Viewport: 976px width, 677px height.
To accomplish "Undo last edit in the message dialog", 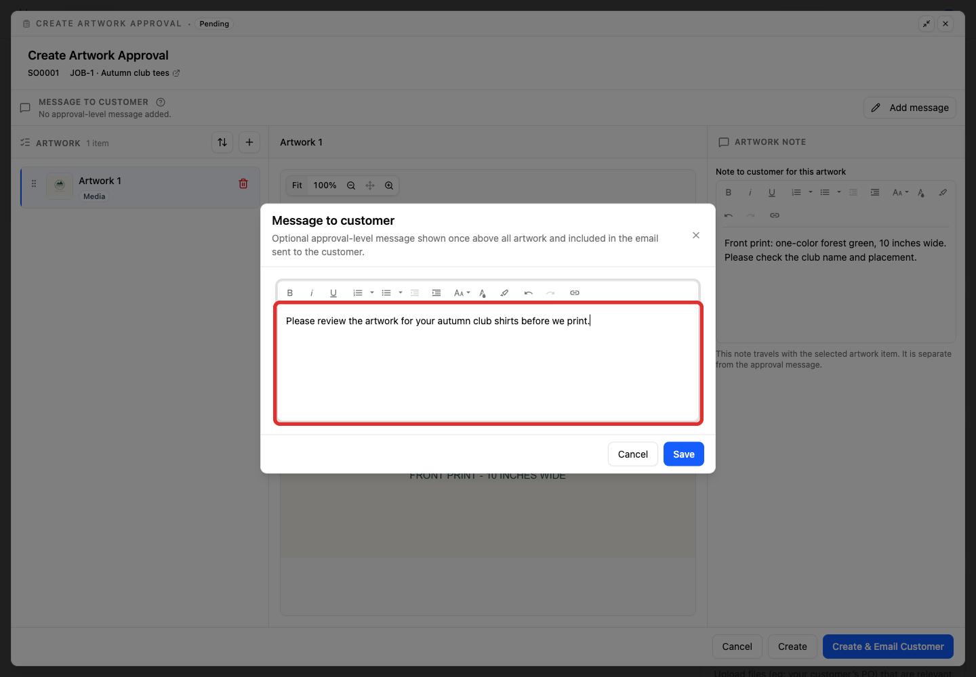I will pos(529,293).
